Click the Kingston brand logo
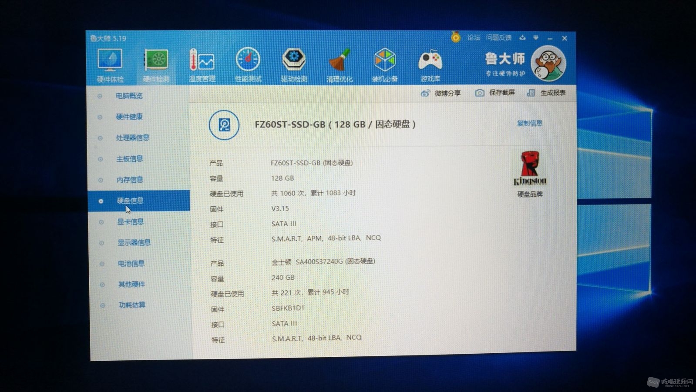This screenshot has width=696, height=392. 530,168
